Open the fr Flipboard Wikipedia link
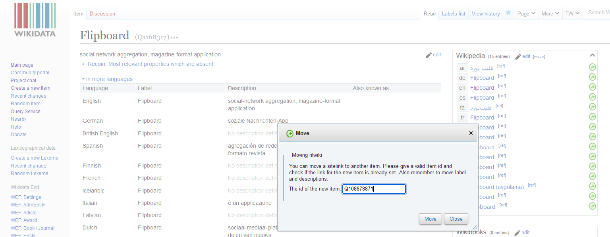Screen dimensions: 610x237 pos(482,118)
